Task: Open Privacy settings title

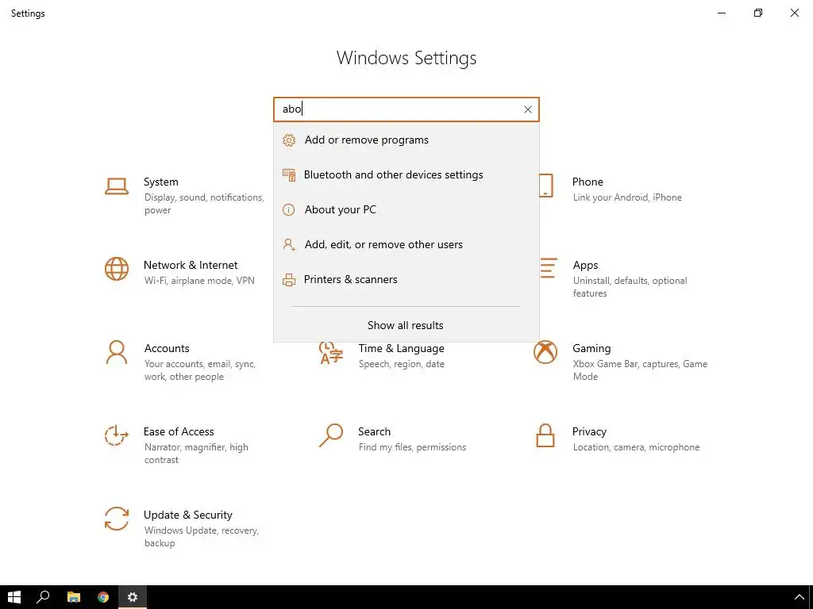Action: (x=589, y=432)
